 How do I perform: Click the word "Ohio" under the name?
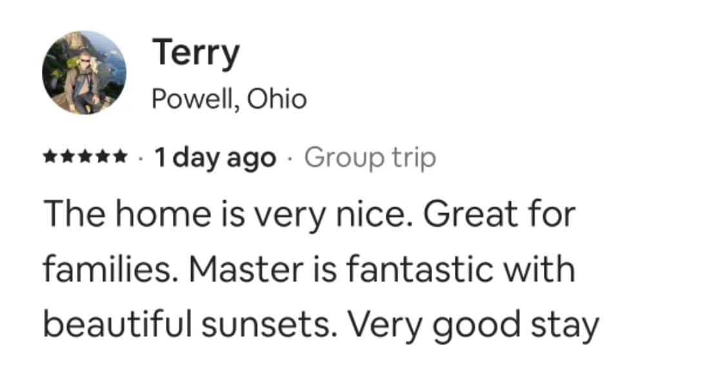pyautogui.click(x=277, y=98)
